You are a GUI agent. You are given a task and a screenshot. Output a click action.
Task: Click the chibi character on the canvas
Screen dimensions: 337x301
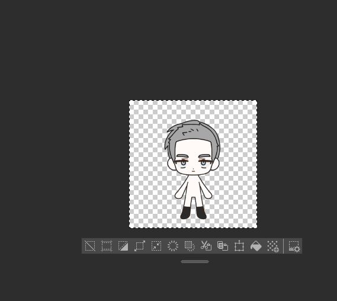(x=193, y=169)
